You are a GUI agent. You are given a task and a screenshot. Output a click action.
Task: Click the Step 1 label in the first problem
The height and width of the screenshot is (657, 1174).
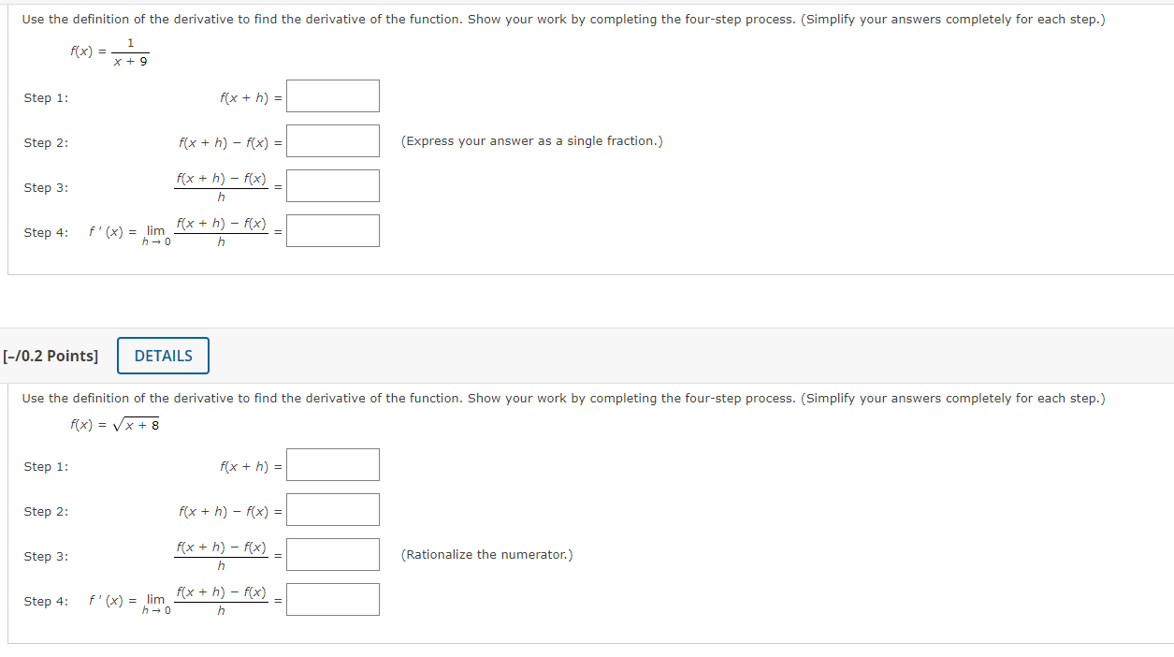[x=45, y=97]
